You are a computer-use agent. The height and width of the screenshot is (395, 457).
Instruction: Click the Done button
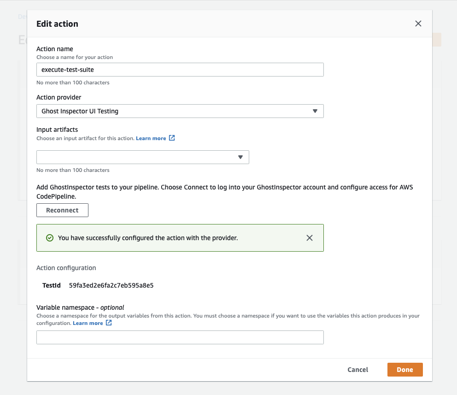(x=405, y=370)
